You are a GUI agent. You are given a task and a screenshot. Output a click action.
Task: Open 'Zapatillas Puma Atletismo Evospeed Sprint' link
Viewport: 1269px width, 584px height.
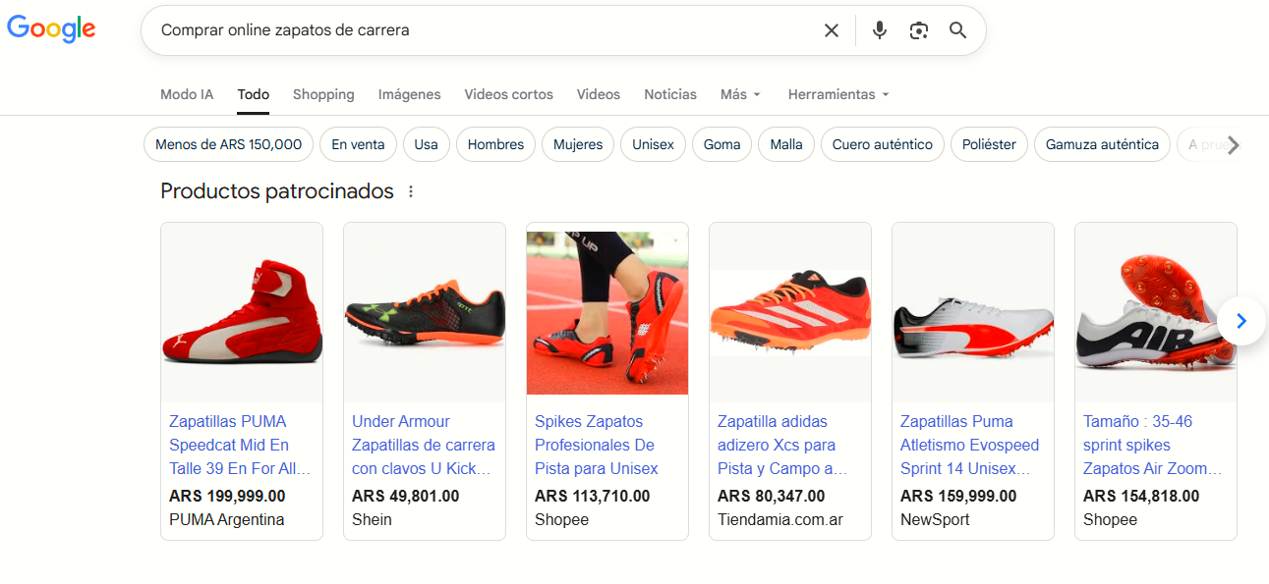click(x=969, y=445)
